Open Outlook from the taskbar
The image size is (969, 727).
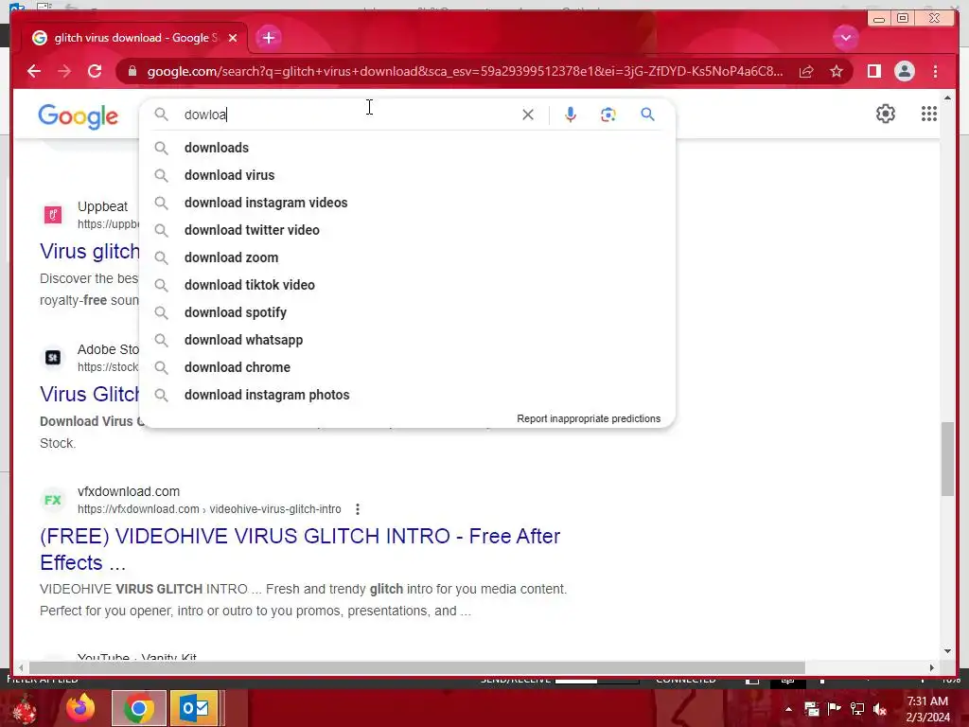[194, 708]
